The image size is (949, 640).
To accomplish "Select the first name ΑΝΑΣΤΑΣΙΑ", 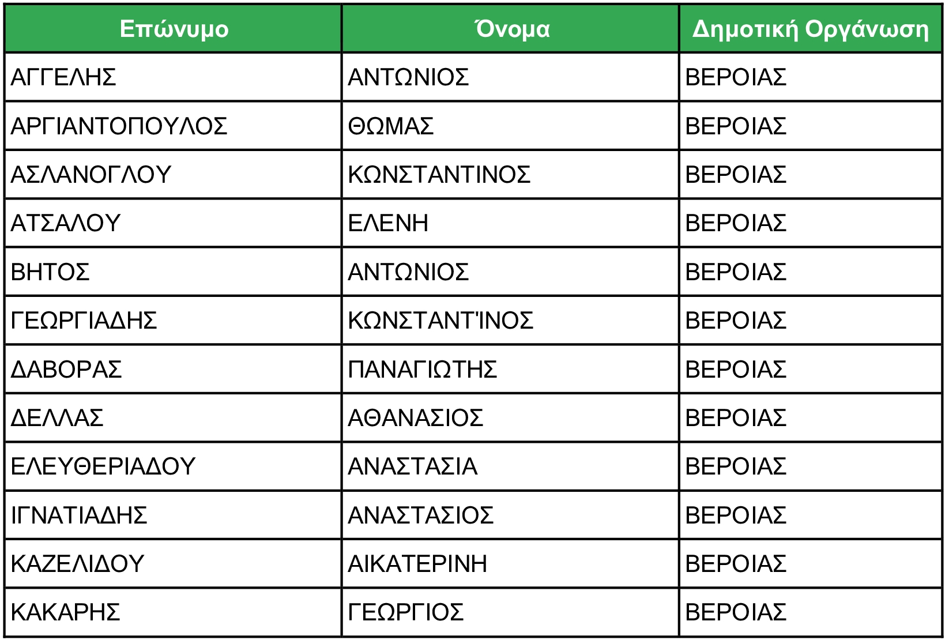I will point(412,466).
